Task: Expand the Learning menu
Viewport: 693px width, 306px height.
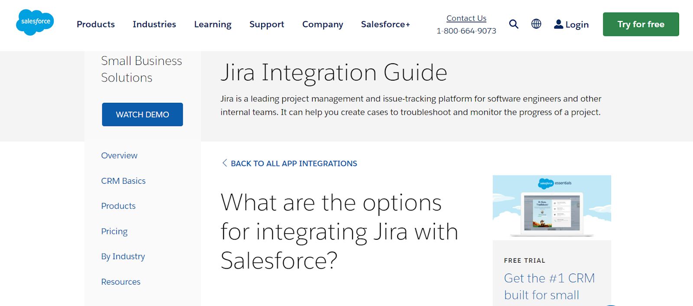Action: click(x=213, y=24)
